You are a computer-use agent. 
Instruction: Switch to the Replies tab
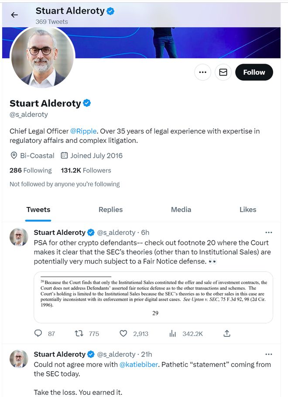(110, 210)
